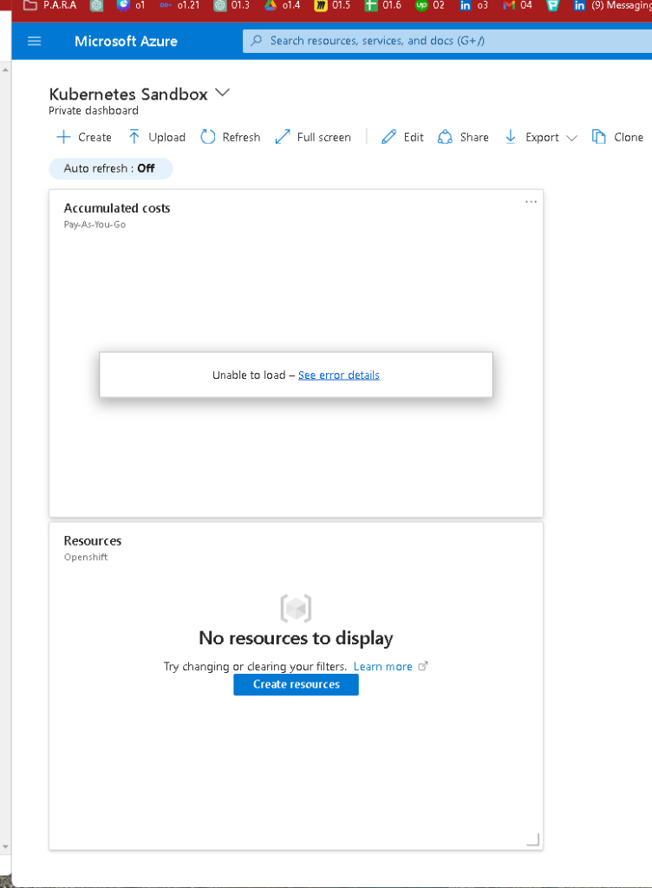Click the No resources to display heading
Viewport: 652px width, 888px height.
296,638
